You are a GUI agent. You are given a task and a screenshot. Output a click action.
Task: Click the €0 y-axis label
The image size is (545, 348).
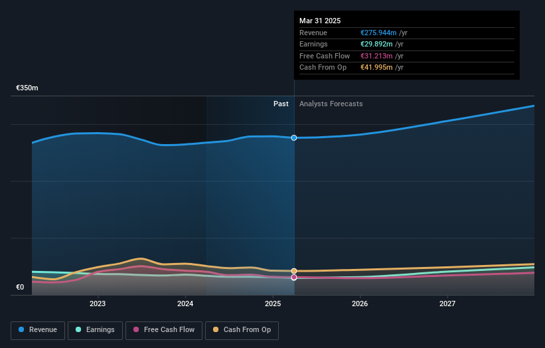pos(20,287)
